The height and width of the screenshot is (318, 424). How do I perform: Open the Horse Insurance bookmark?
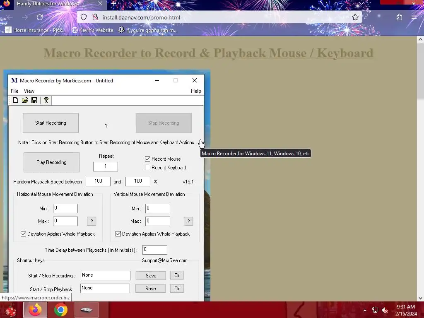(36, 30)
